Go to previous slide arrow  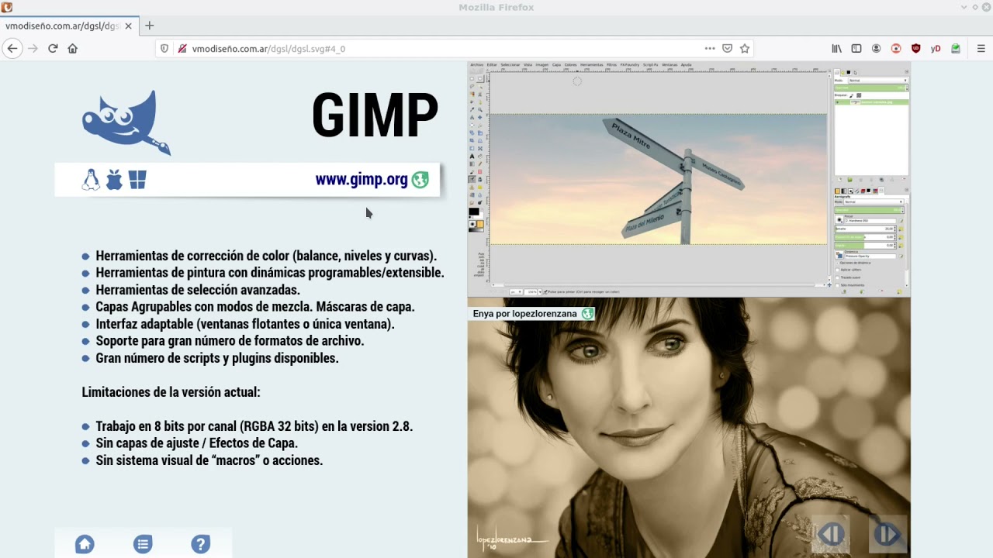831,534
